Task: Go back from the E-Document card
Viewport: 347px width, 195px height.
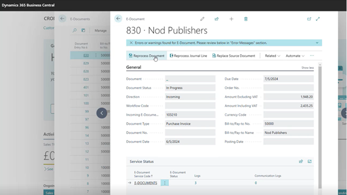Action: pos(118,19)
